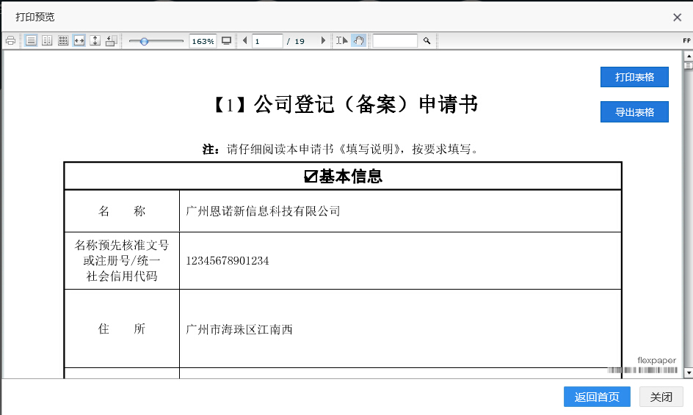The image size is (693, 415).
Task: Select the text selection cursor tool
Action: pyautogui.click(x=341, y=40)
